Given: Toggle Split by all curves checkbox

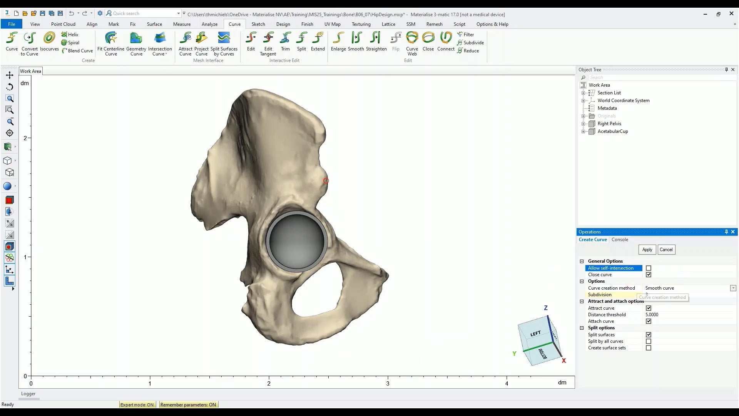Looking at the screenshot, I should pos(649,341).
